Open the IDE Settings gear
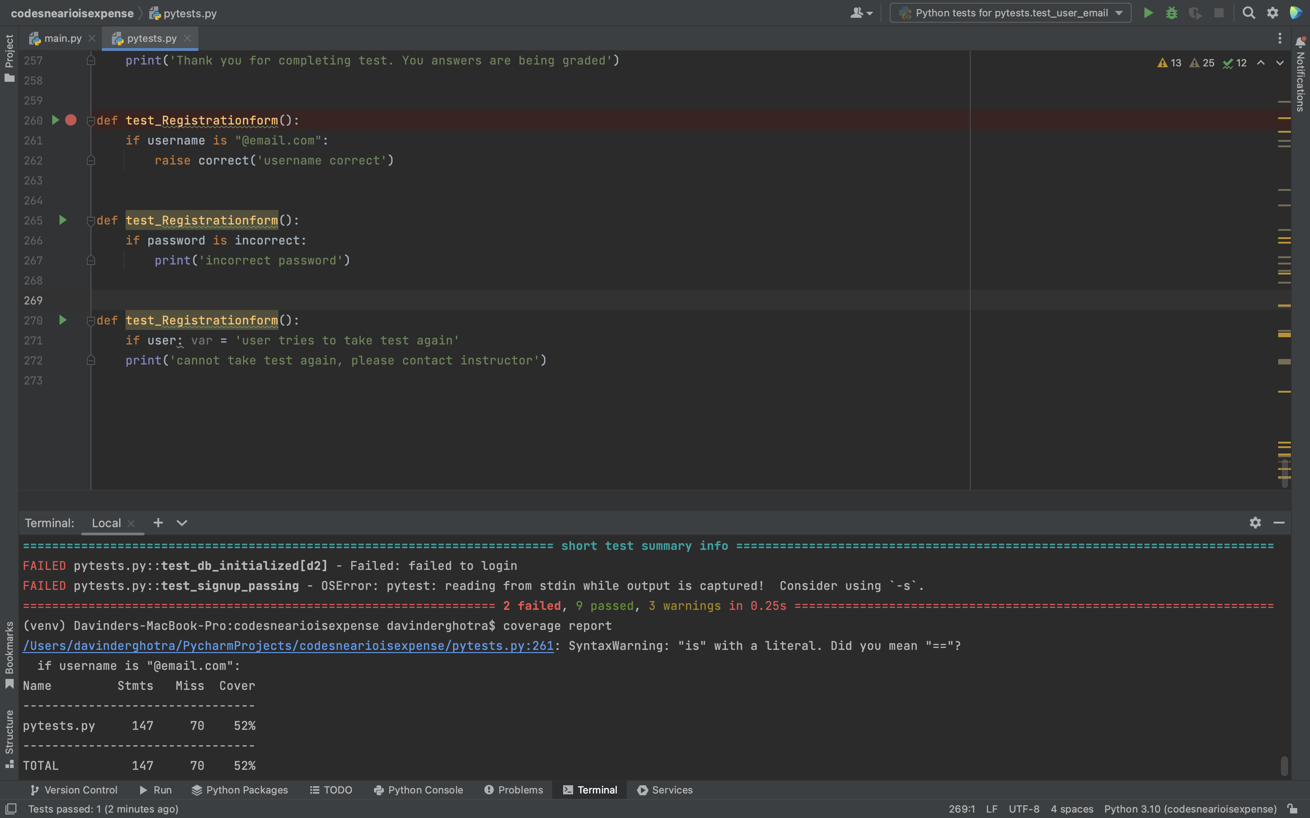Screen dimensions: 1310x818 (1273, 13)
